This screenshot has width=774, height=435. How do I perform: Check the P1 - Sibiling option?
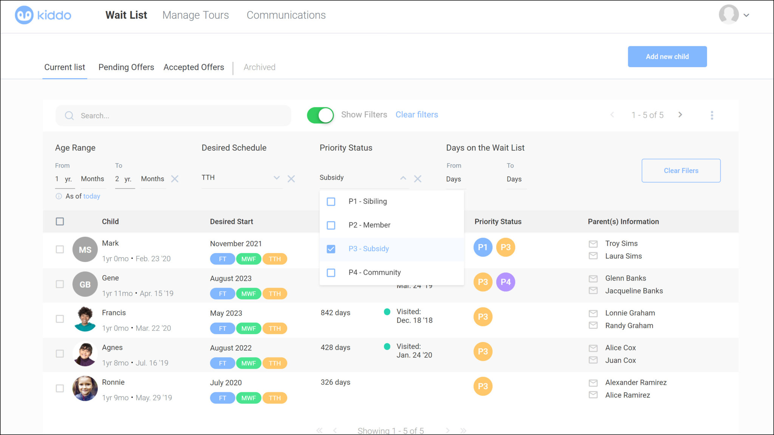pyautogui.click(x=331, y=202)
